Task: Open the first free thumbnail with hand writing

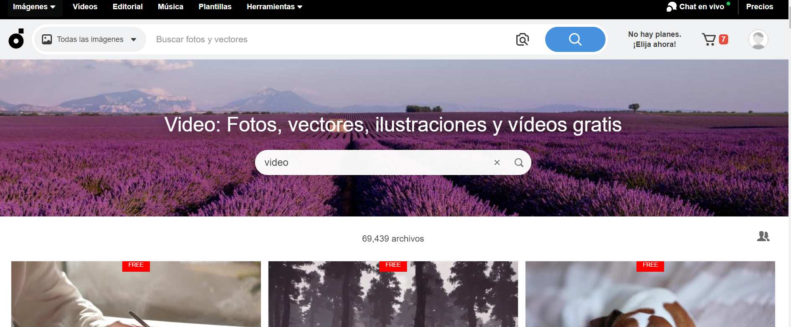Action: 136,294
